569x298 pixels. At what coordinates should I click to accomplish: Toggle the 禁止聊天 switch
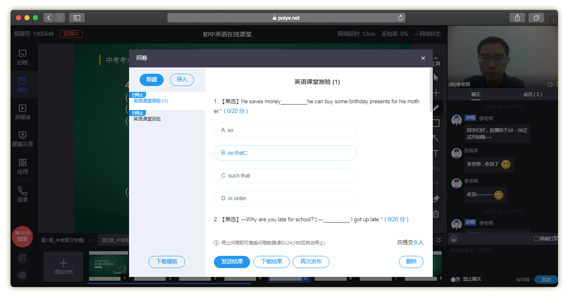point(453,279)
